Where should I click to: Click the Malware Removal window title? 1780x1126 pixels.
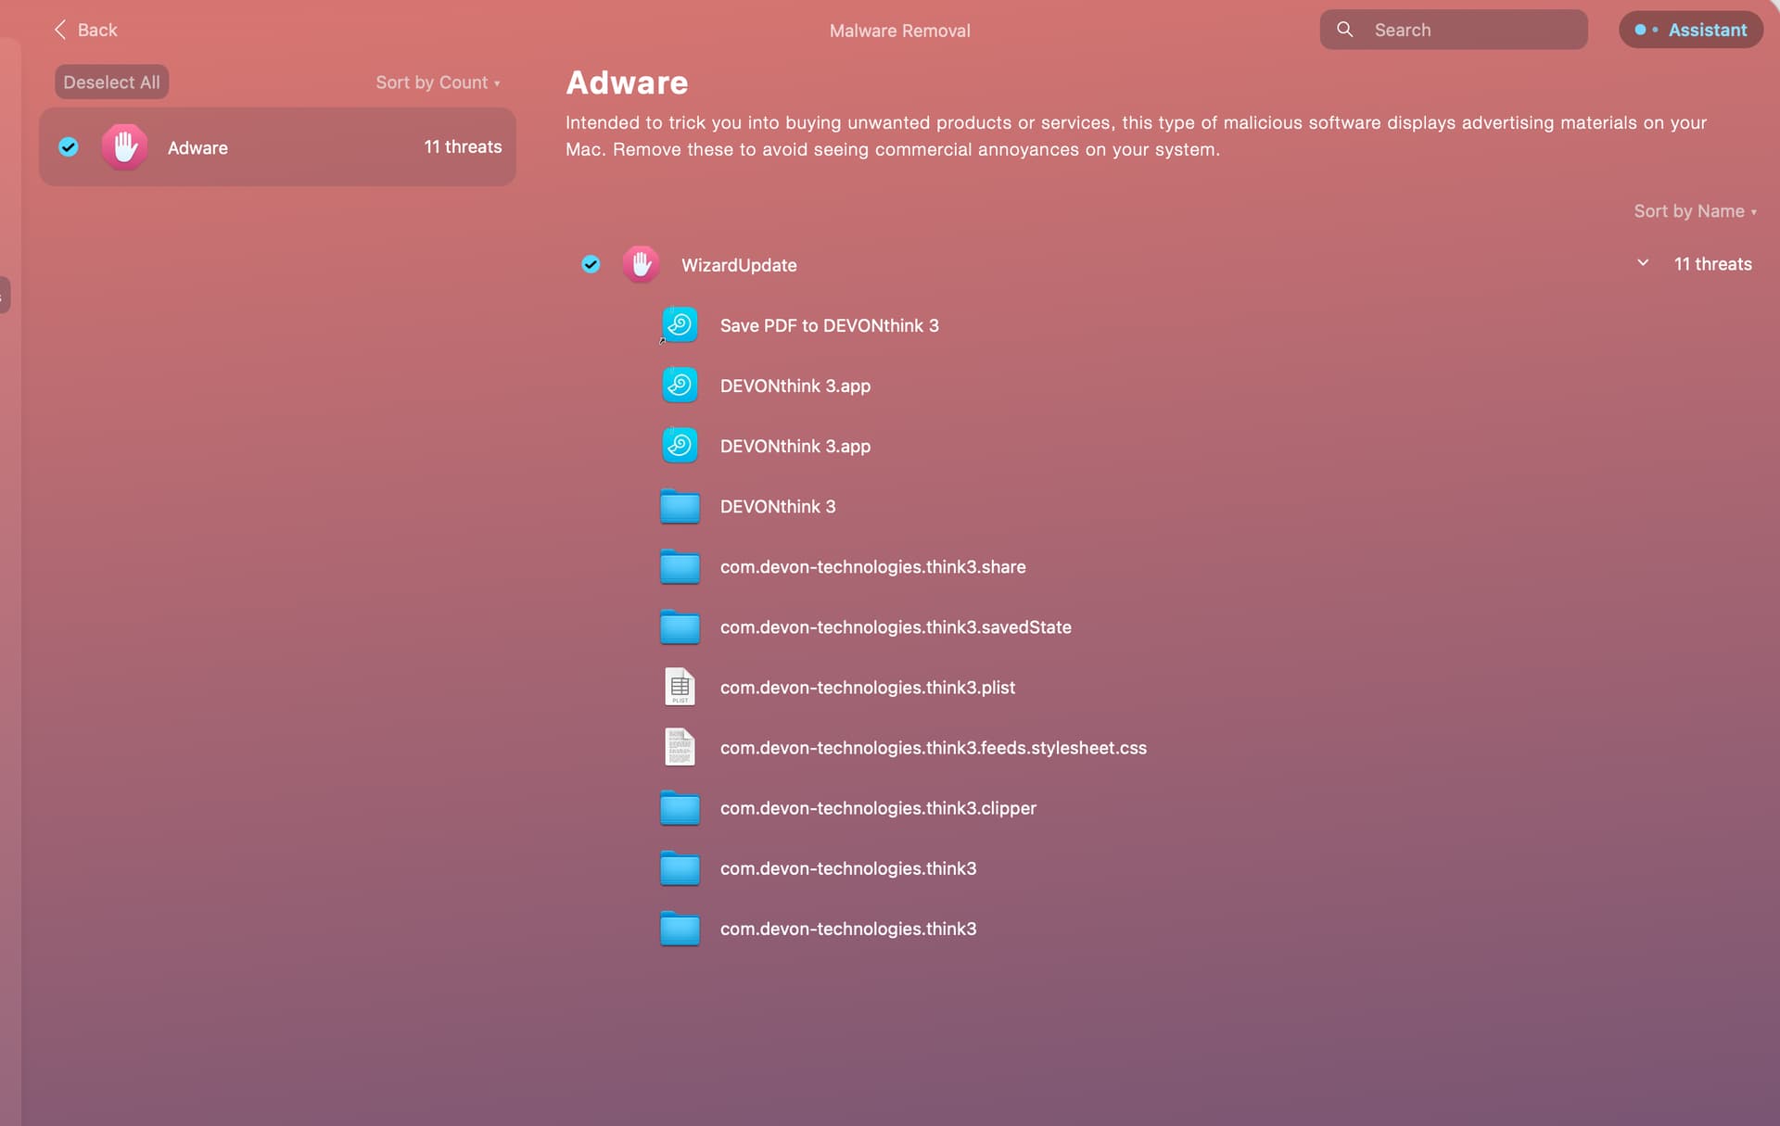tap(899, 31)
